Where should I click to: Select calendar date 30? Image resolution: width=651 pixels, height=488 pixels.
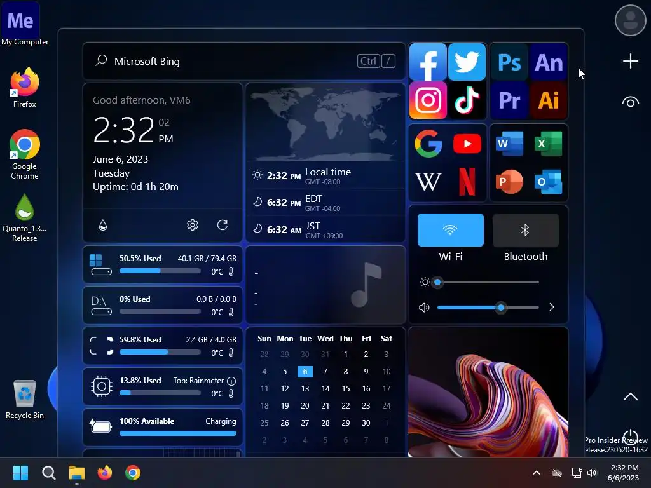(366, 423)
